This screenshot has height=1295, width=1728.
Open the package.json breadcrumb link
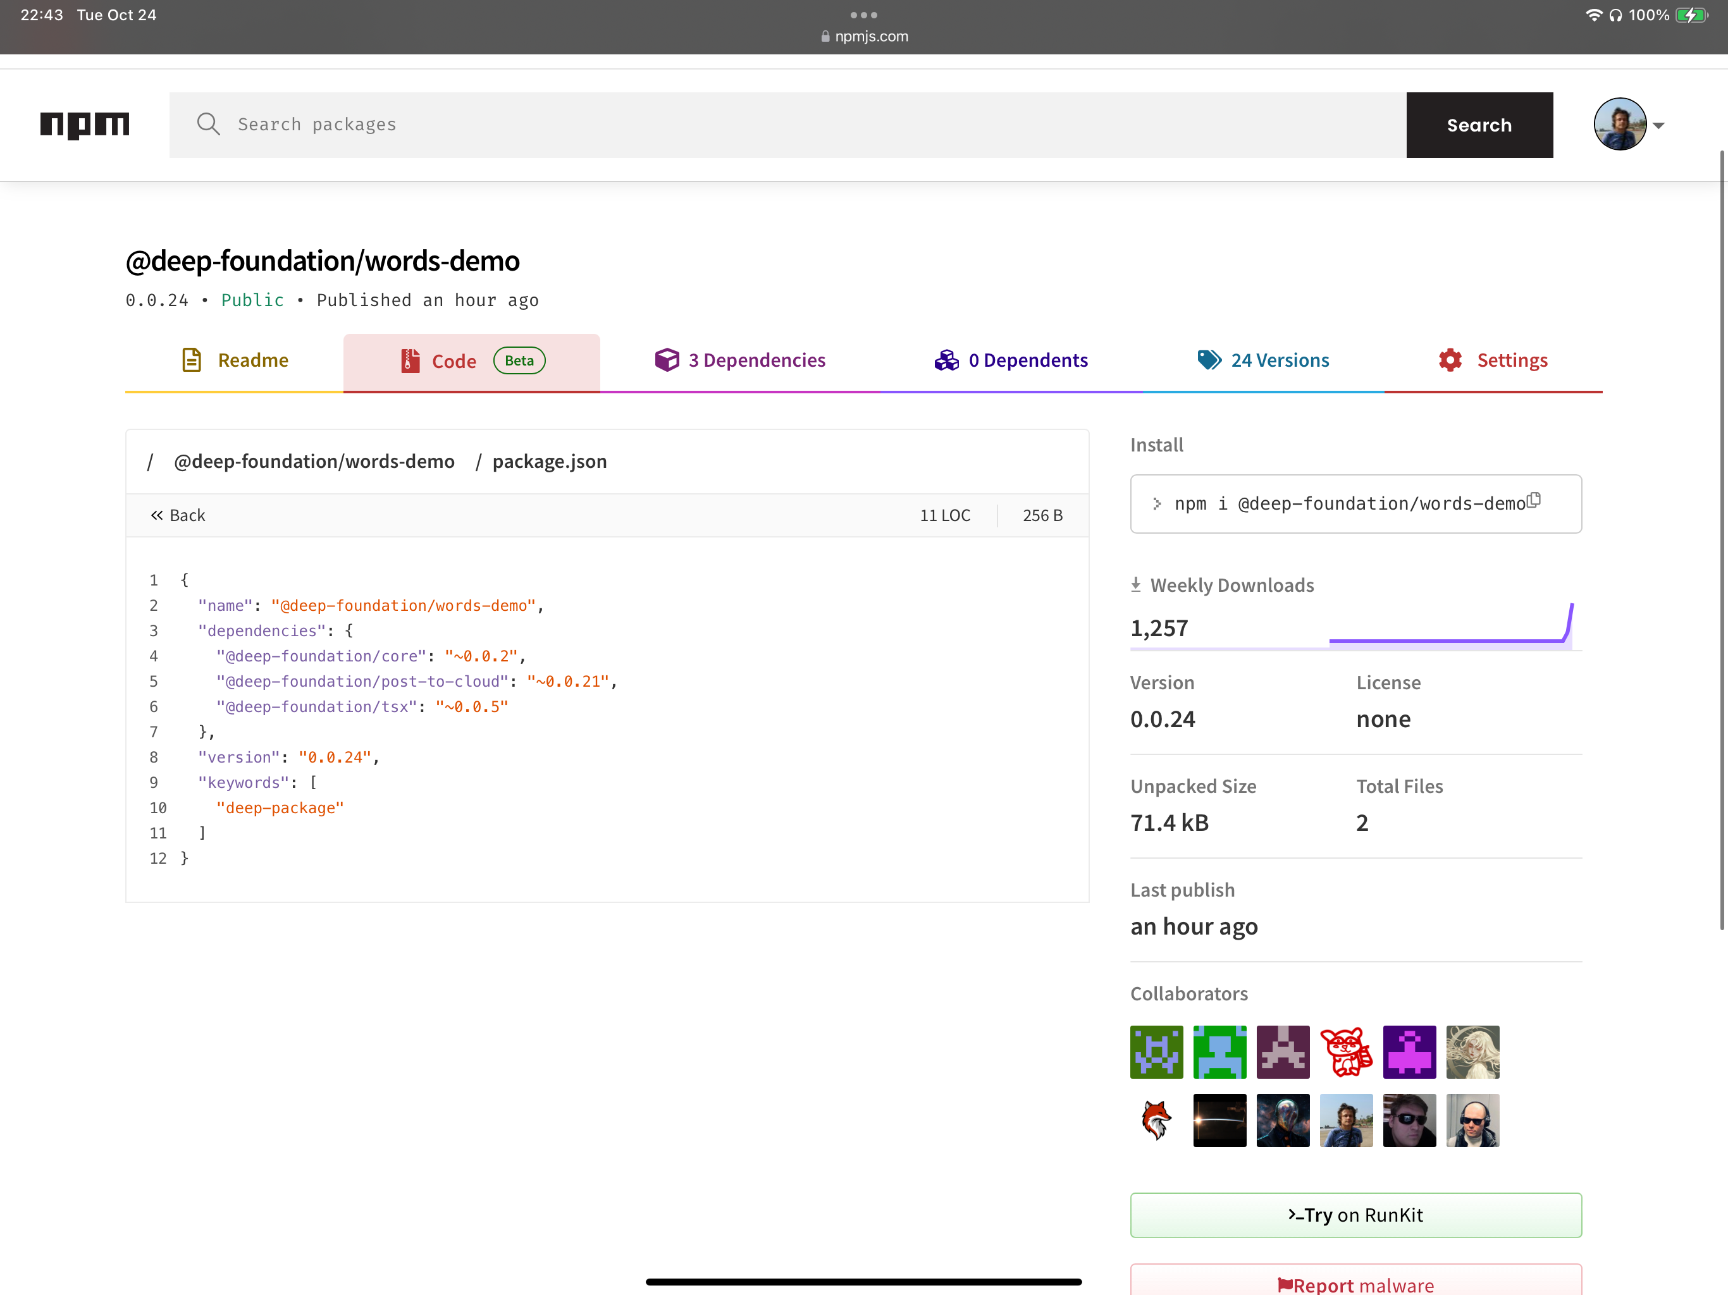pyautogui.click(x=549, y=461)
